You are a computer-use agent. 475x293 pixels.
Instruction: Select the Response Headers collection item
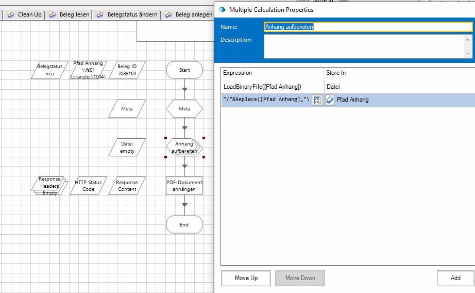click(50, 186)
